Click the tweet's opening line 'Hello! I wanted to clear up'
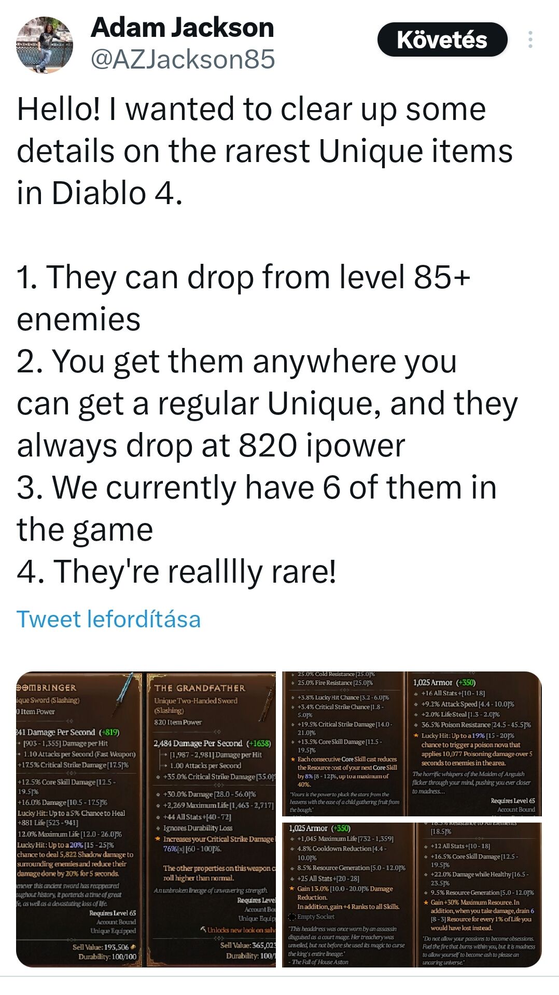This screenshot has height=995, width=559. (251, 110)
